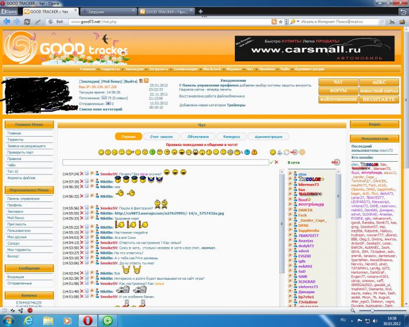
Task: Click the Opera icon in the taskbar
Action: (x=88, y=320)
